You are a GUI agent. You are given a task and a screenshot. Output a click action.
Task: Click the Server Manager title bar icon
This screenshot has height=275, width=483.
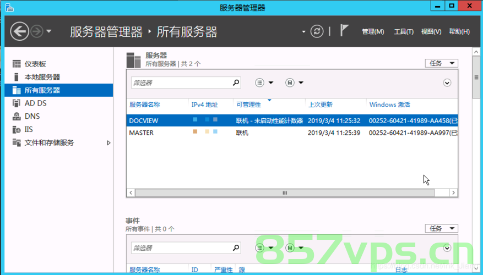9,7
